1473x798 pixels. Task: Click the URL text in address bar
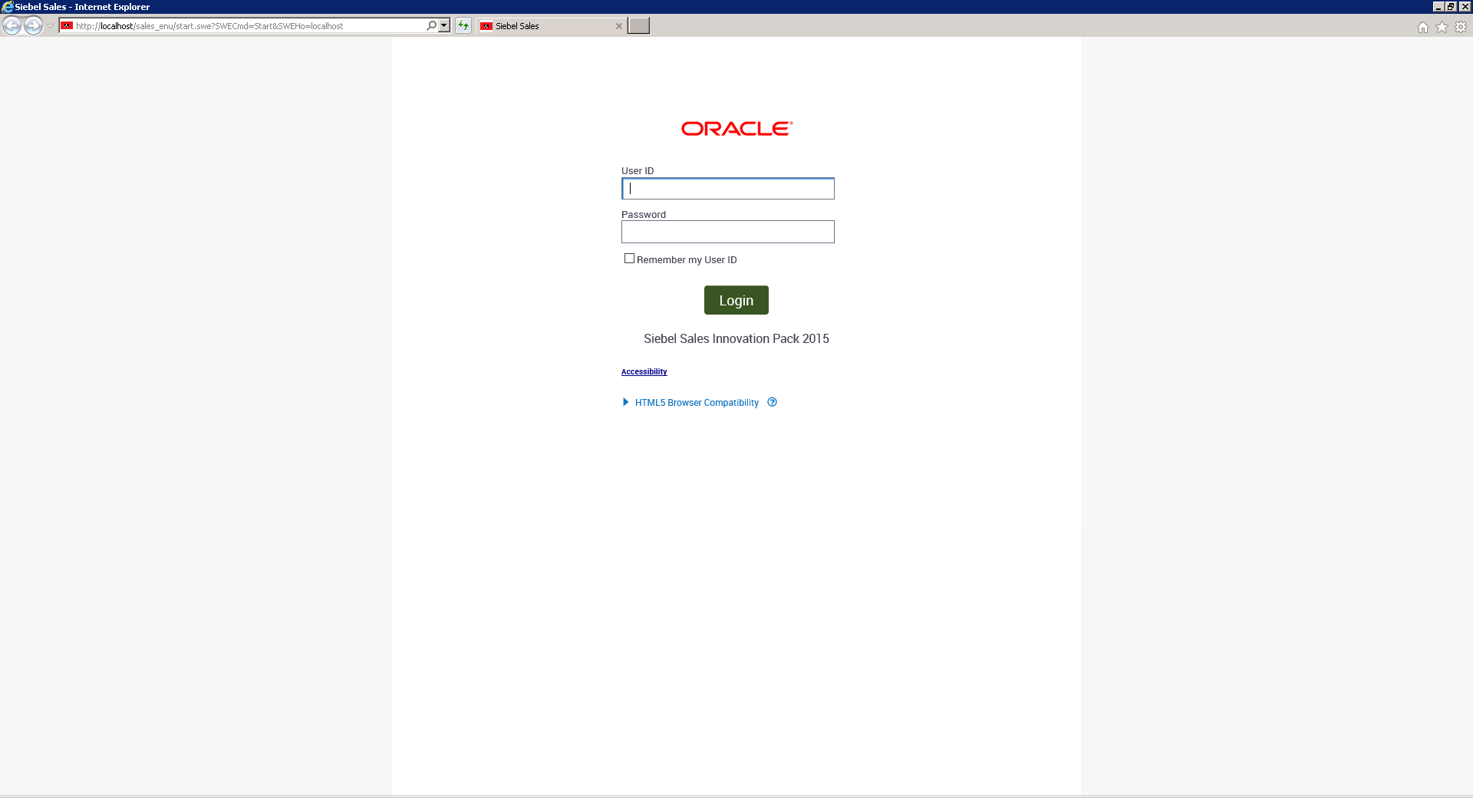[x=209, y=26]
